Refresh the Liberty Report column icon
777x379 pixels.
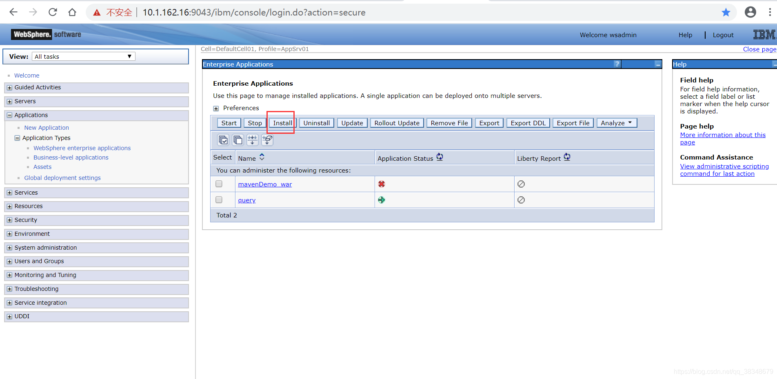(567, 157)
